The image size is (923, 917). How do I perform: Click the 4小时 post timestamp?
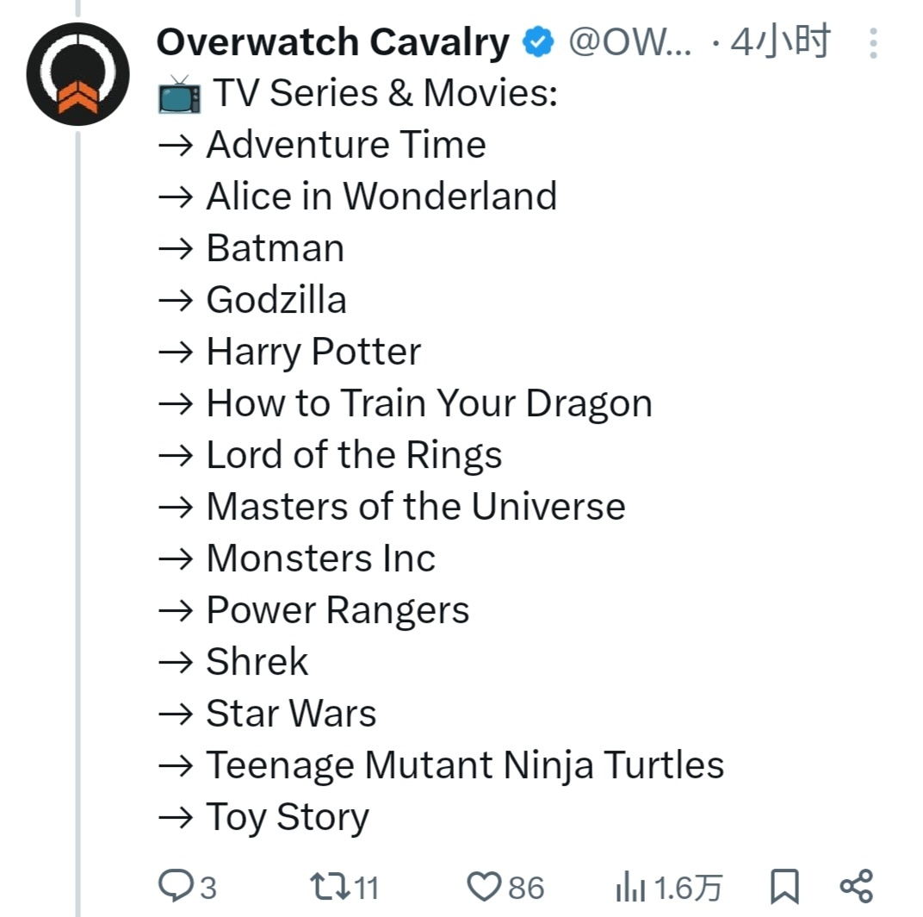click(780, 42)
